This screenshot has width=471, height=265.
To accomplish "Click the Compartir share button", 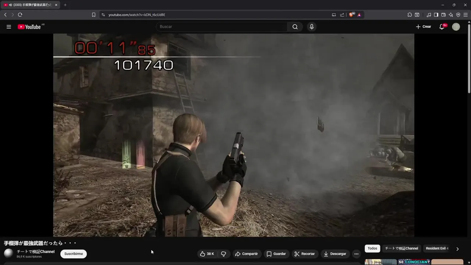I will tap(247, 254).
